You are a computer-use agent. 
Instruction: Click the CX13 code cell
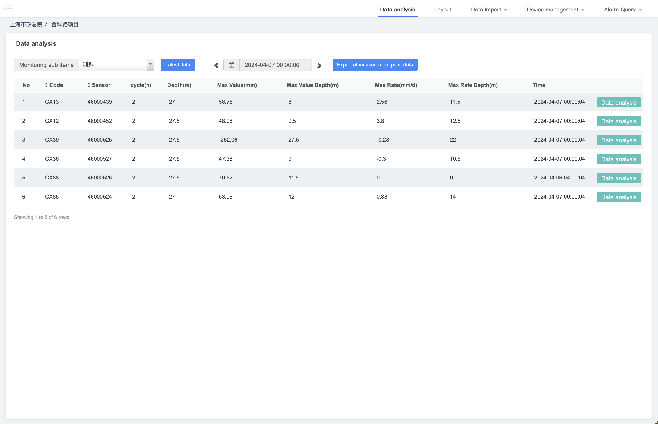pyautogui.click(x=52, y=102)
